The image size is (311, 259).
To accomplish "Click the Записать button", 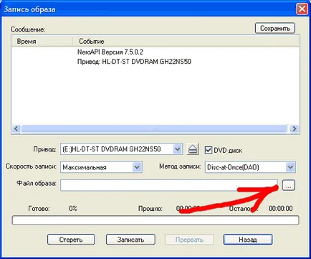I will click(130, 240).
